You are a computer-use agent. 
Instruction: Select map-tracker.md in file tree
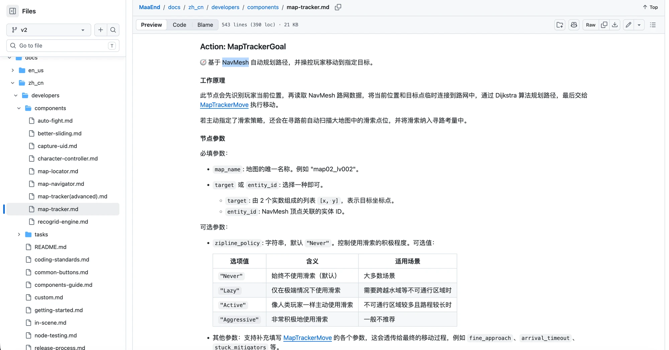point(63,209)
